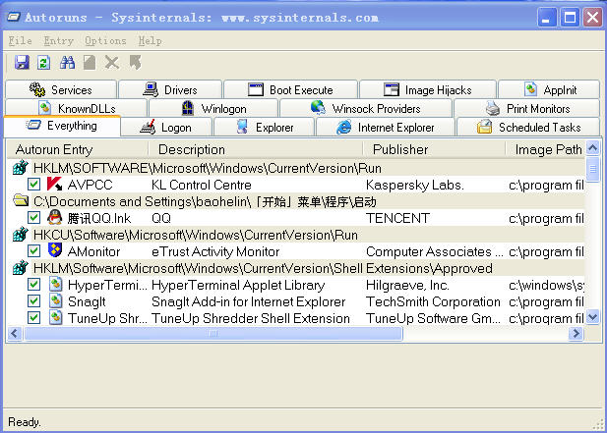This screenshot has width=607, height=433.
Task: Switch to the Winlogon tab
Action: point(213,108)
